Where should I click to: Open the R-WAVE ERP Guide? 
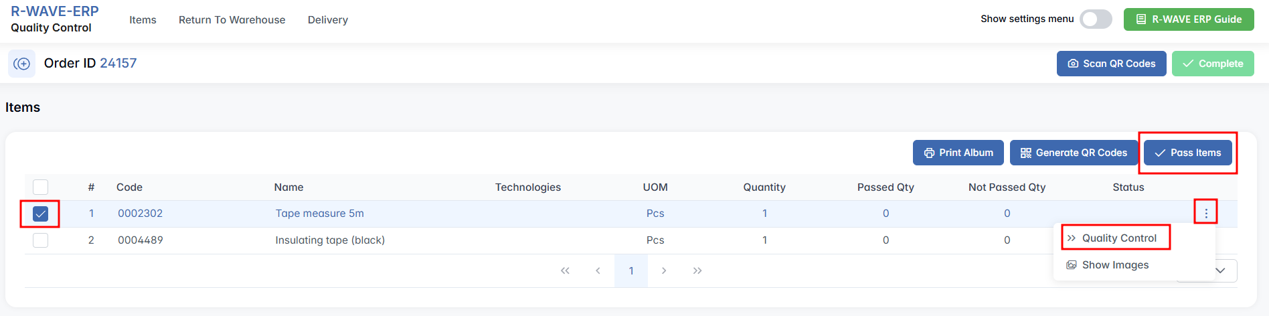[x=1189, y=19]
